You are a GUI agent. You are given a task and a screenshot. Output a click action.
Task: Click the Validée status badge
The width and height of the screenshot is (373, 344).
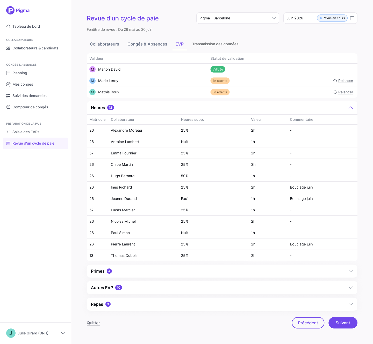tap(218, 69)
